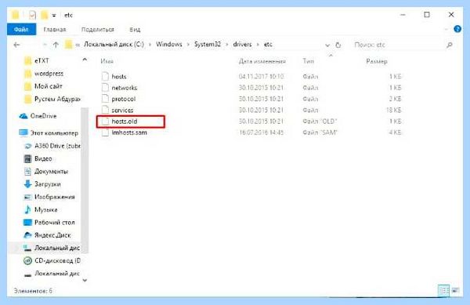Switch to the Главная tab
The width and height of the screenshot is (470, 305).
point(55,29)
